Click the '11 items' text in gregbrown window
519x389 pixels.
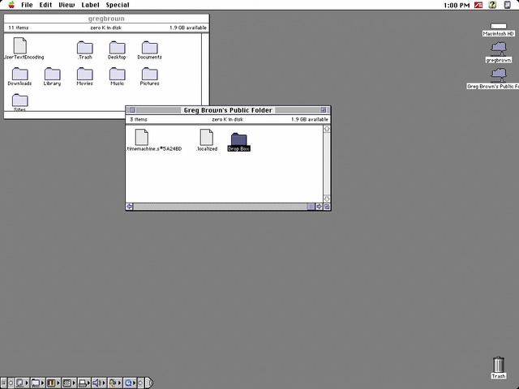pos(18,28)
